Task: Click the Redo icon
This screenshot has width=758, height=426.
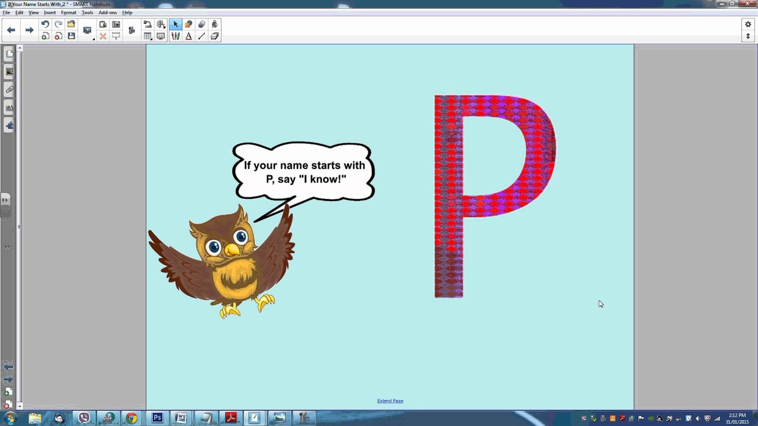Action: (x=58, y=24)
